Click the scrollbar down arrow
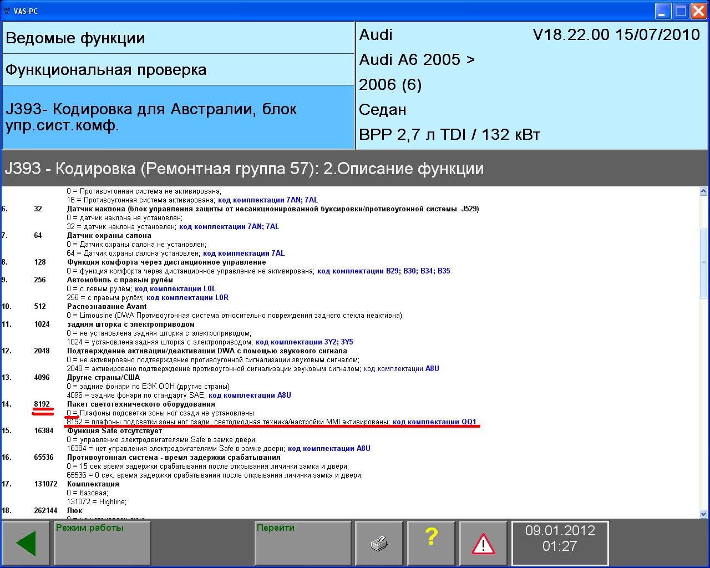The height and width of the screenshot is (568, 710). 704,514
